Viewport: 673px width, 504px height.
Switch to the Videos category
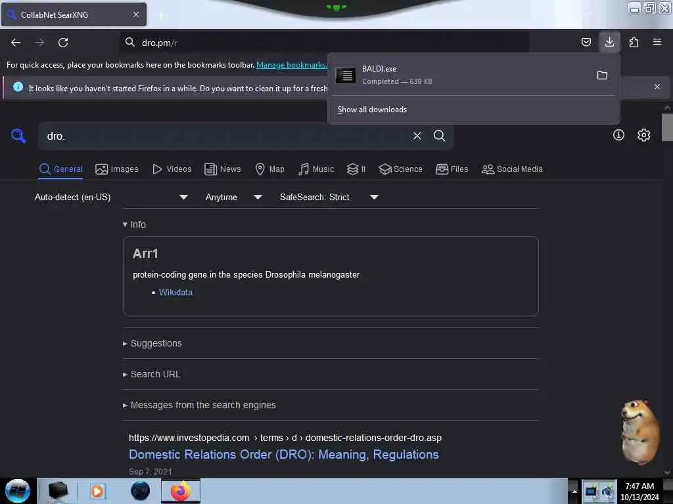point(172,169)
